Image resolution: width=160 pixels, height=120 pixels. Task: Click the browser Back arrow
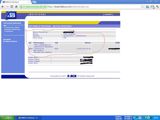3,7
